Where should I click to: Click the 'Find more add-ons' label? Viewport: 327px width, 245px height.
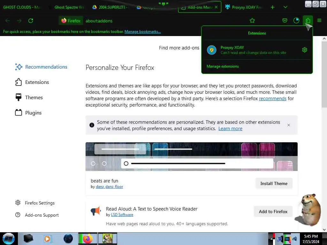pyautogui.click(x=179, y=48)
